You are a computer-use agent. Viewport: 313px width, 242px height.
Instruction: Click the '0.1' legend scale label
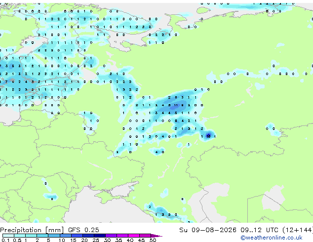5,240
